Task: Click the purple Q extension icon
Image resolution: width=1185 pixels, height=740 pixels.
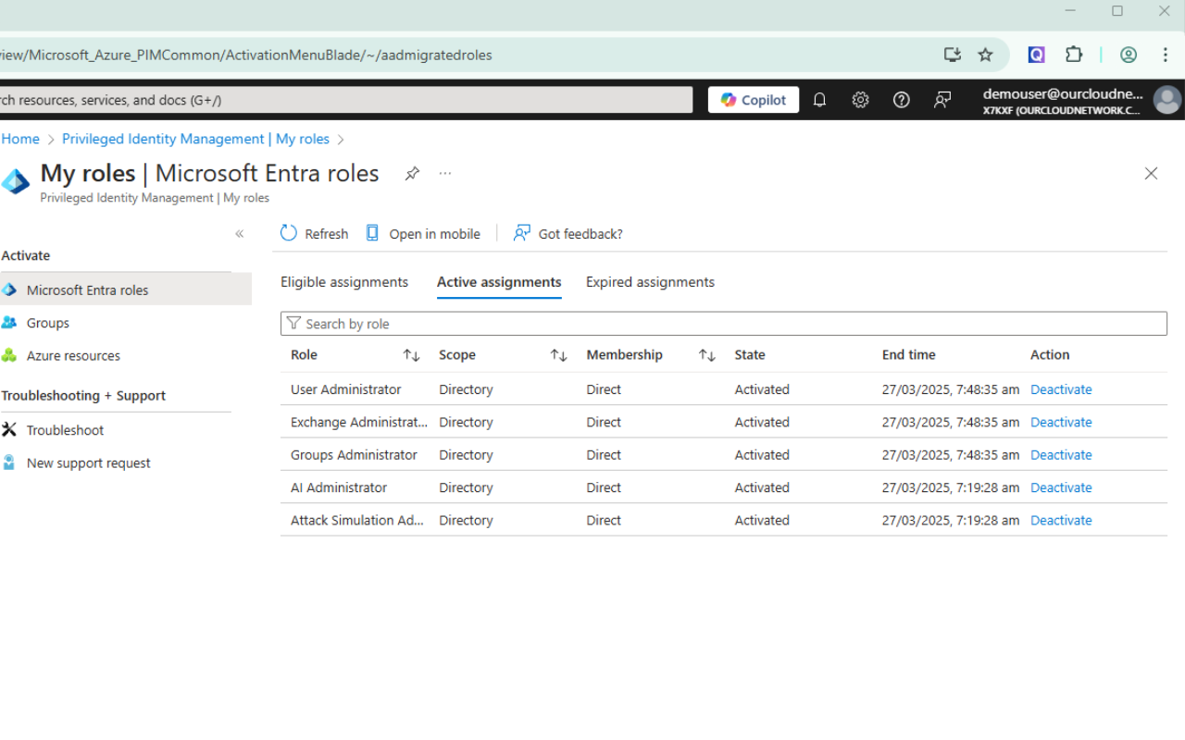Action: [1036, 55]
